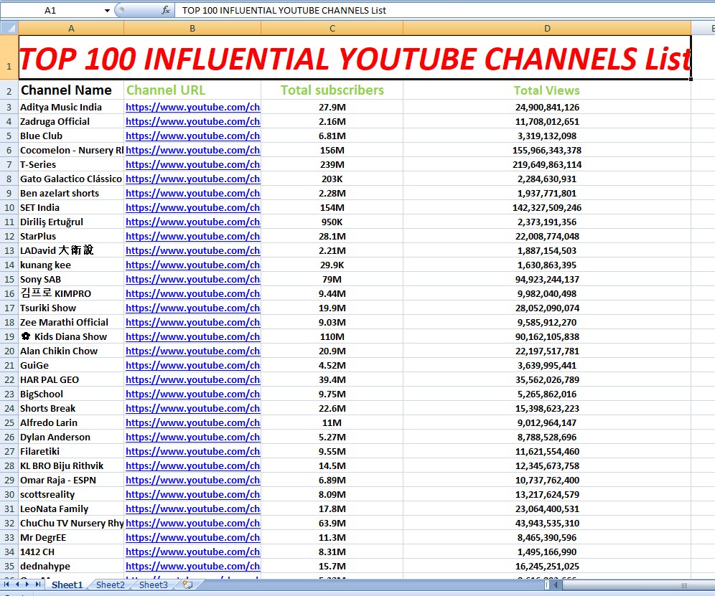Select the GuiGe cell
Viewport: 715px width, 596px height.
click(71, 366)
